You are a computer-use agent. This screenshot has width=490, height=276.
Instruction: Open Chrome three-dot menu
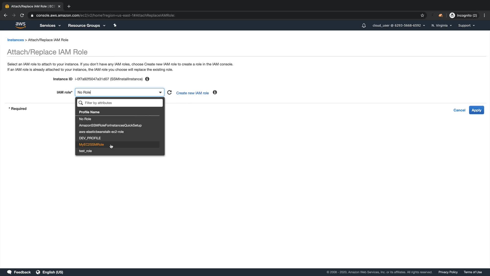pos(484,15)
